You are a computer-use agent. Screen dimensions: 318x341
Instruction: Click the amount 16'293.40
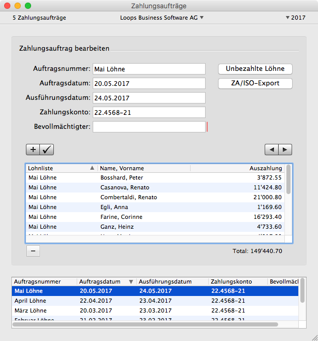coord(267,217)
